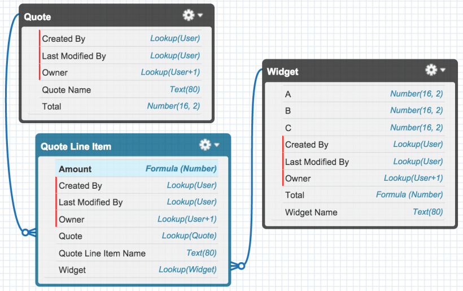The image size is (463, 291).
Task: Select the highlighted Amount field row
Action: coord(137,168)
